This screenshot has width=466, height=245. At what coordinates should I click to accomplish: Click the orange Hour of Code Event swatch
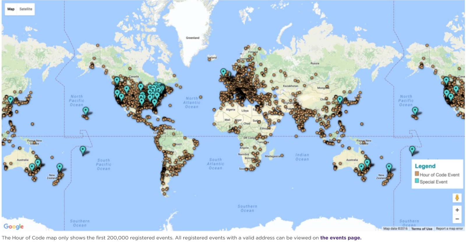tap(417, 174)
